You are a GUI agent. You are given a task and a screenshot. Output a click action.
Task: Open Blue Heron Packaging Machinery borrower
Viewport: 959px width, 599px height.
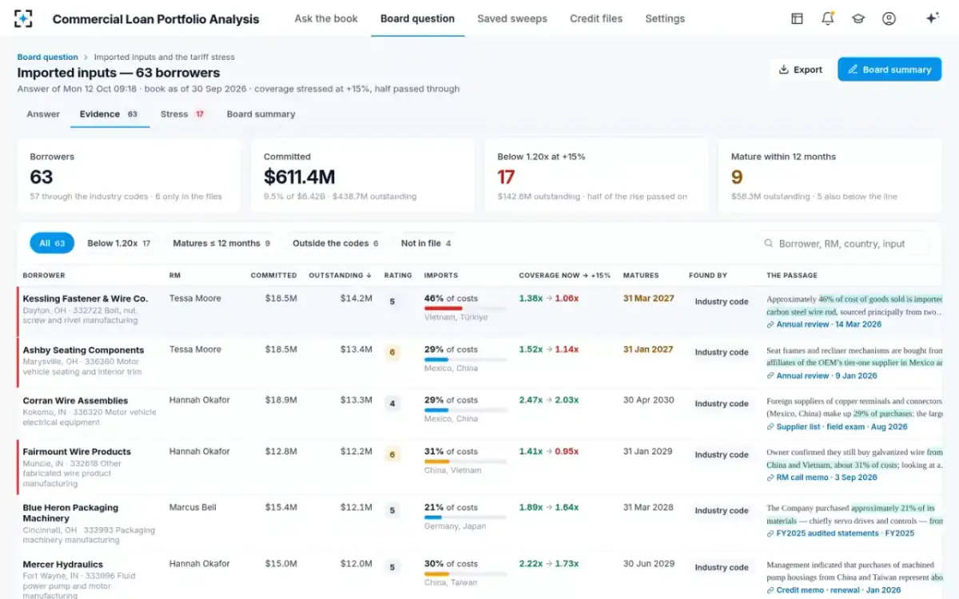70,513
